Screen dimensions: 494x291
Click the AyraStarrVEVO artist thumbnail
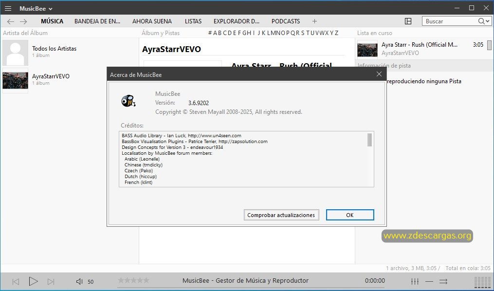click(x=16, y=80)
